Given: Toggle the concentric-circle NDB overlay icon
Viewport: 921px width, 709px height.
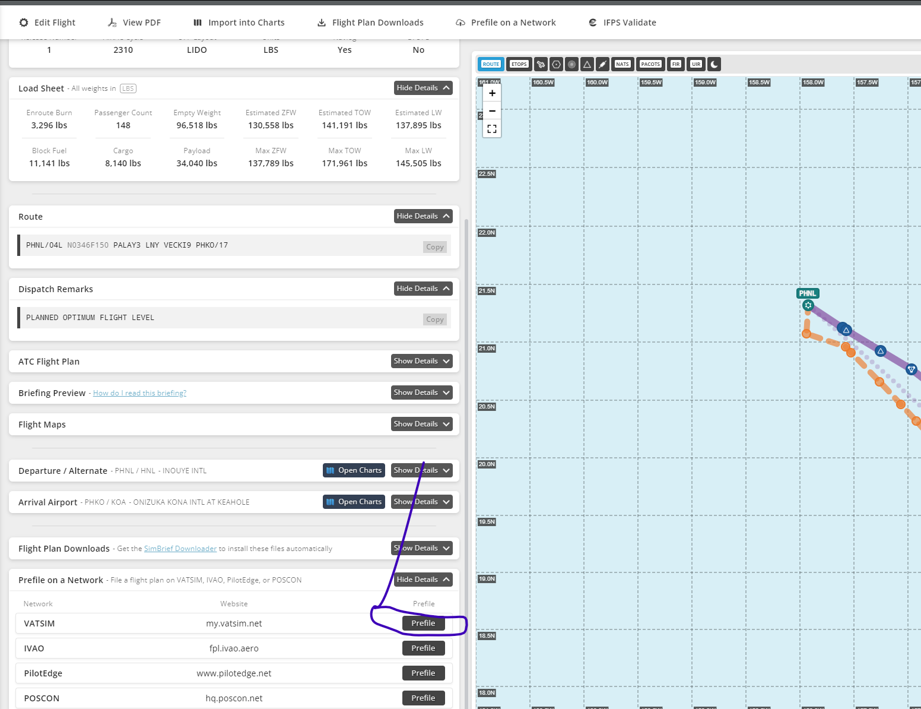Looking at the screenshot, I should click(x=571, y=64).
